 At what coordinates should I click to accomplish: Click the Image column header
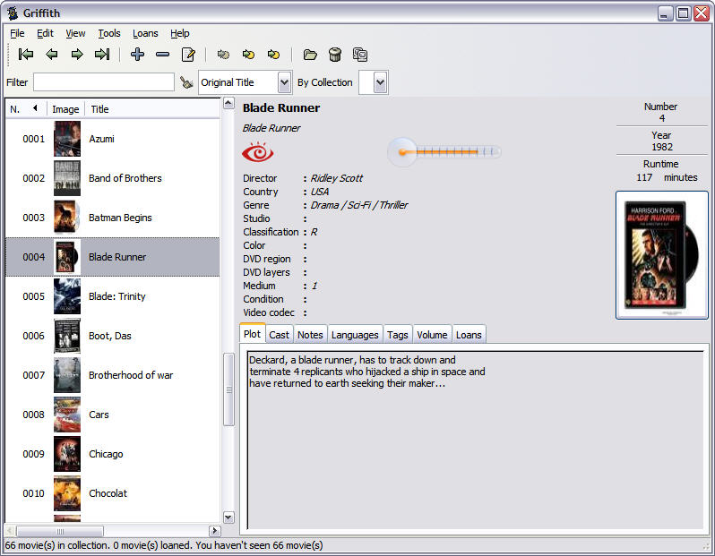click(x=65, y=109)
